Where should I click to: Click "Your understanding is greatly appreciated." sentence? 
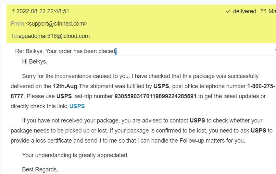[x=75, y=155]
